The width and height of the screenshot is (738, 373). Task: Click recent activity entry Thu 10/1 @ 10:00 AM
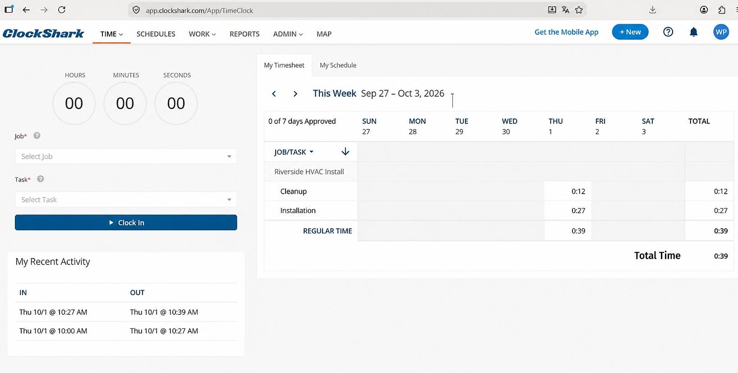point(53,331)
